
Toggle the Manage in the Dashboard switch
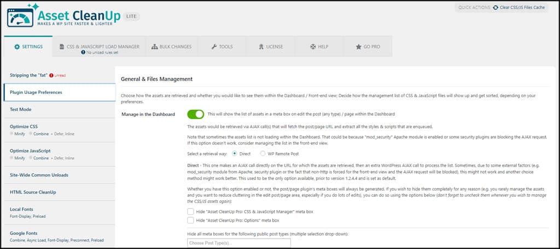click(195, 114)
